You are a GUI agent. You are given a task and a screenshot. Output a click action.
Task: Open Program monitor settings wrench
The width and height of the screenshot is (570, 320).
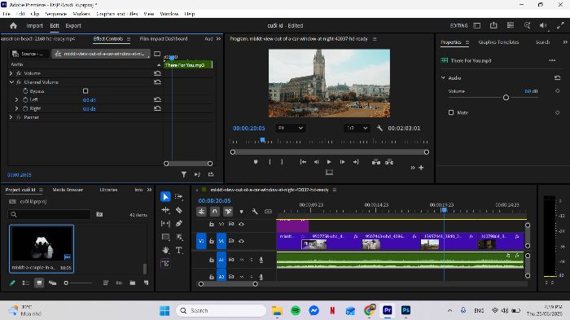point(379,128)
